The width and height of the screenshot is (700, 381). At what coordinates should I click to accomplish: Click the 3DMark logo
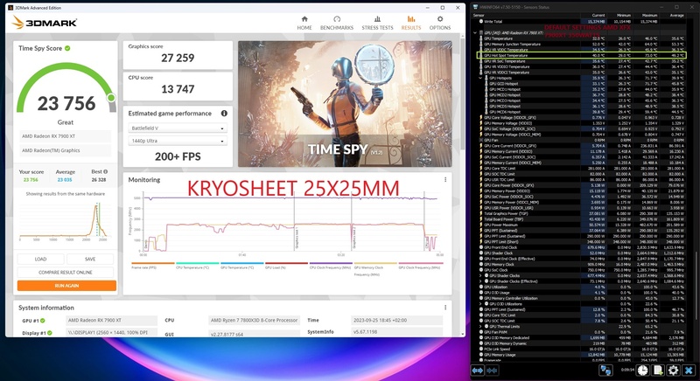coord(45,22)
